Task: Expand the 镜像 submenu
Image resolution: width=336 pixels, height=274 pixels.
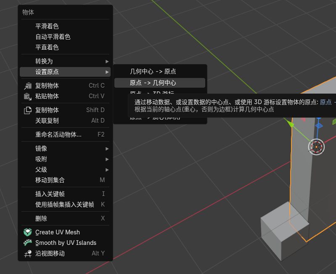Action: tap(65, 148)
